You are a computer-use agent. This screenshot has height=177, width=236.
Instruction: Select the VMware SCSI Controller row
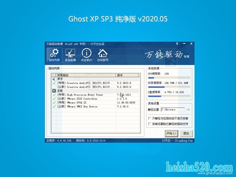click(85, 99)
